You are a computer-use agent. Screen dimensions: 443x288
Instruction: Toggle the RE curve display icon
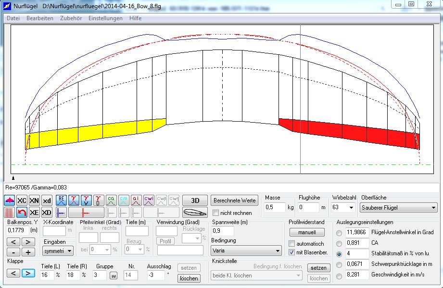coord(61,200)
